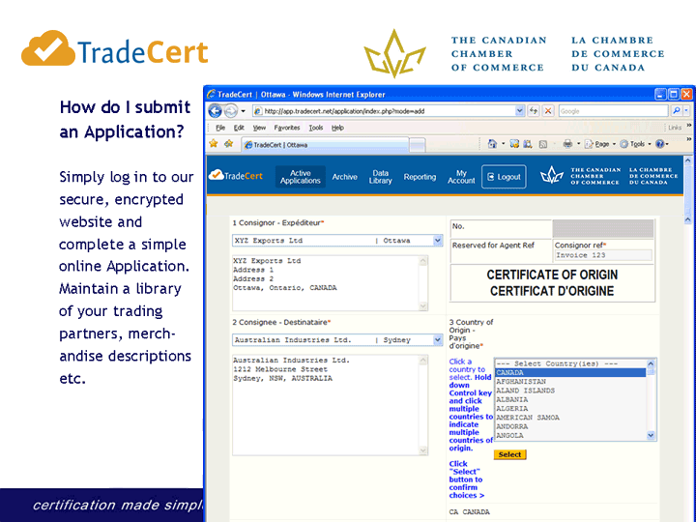
Task: Go to Active Applications tab
Action: [300, 177]
